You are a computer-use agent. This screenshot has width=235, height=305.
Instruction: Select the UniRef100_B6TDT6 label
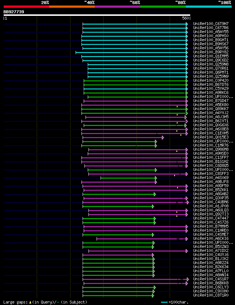(x=211, y=84)
